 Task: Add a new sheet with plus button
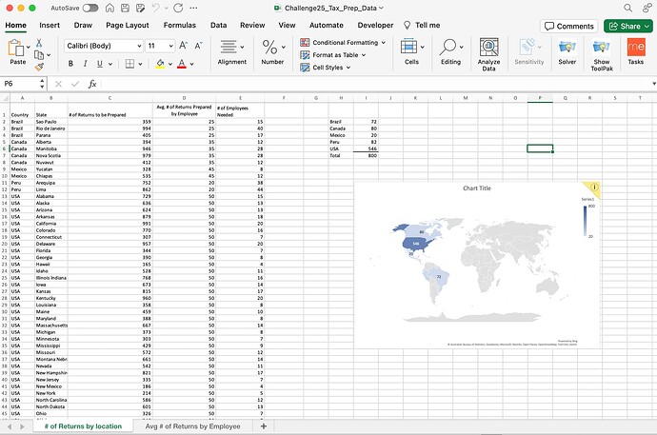tap(264, 426)
